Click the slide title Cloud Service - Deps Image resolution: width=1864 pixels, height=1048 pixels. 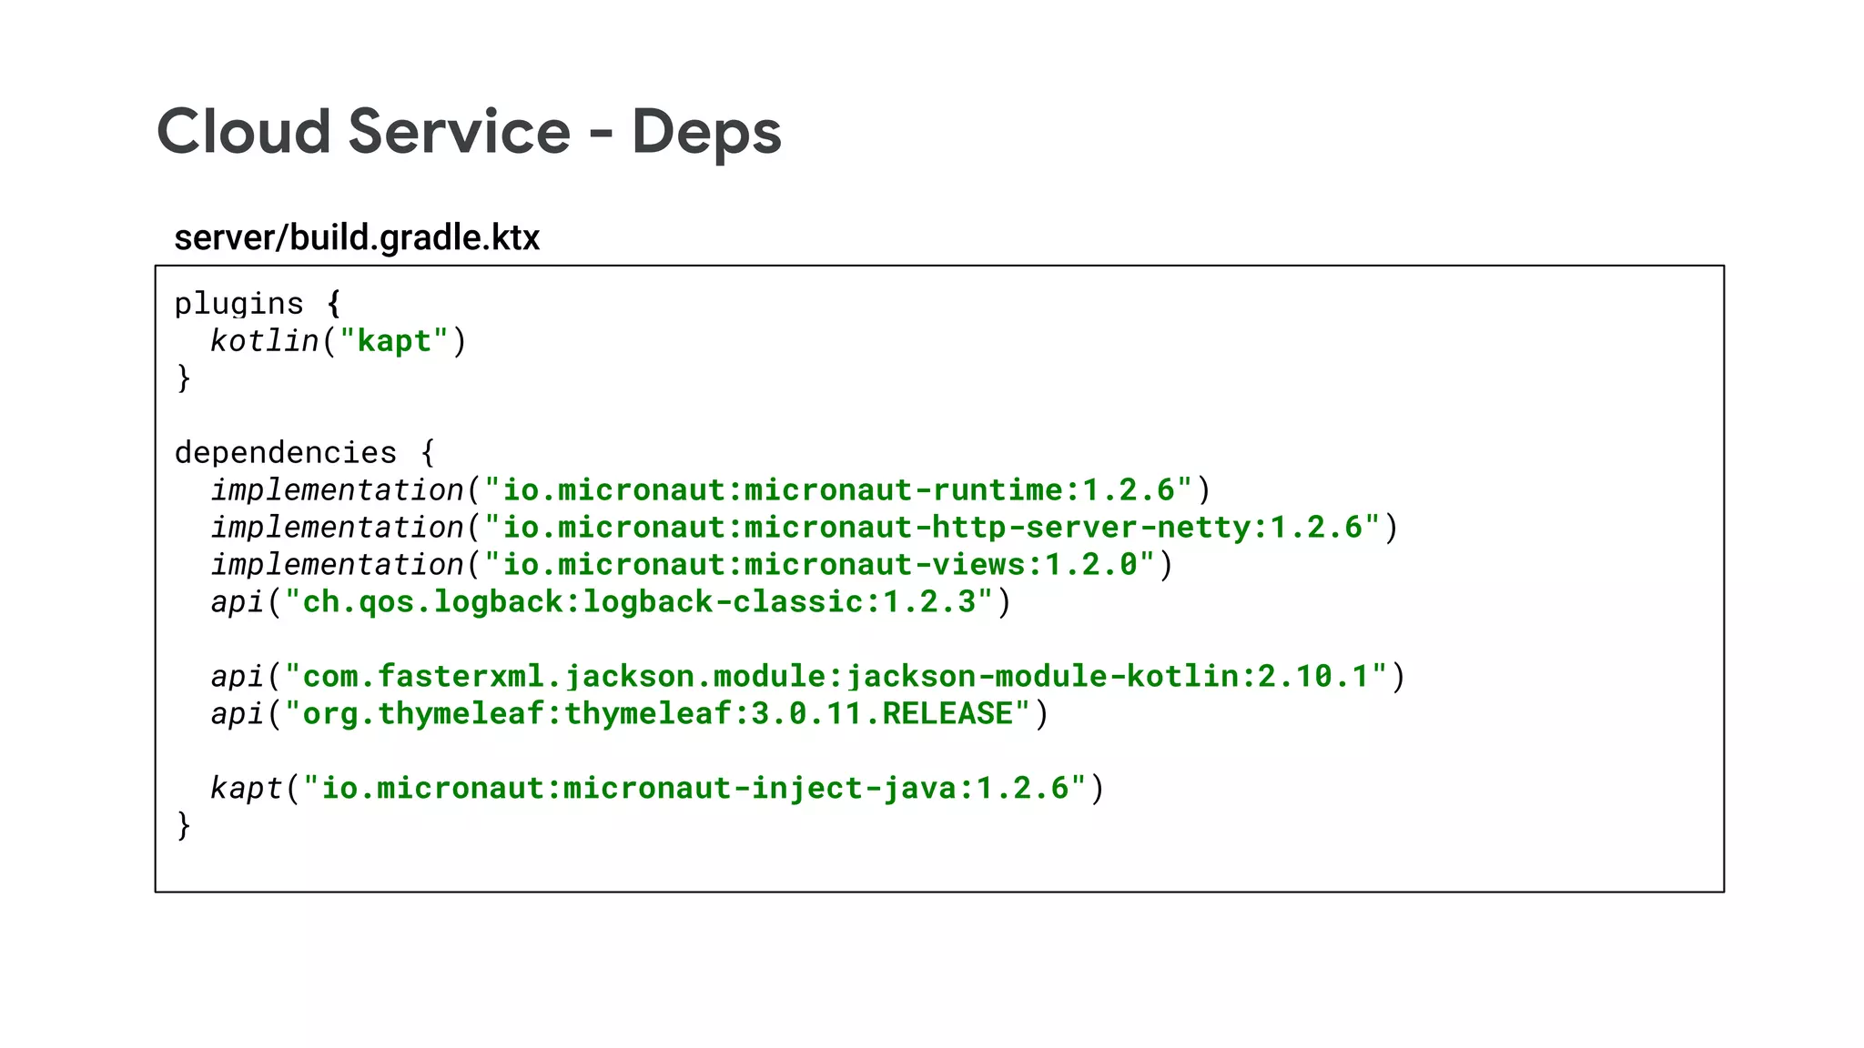click(x=469, y=132)
